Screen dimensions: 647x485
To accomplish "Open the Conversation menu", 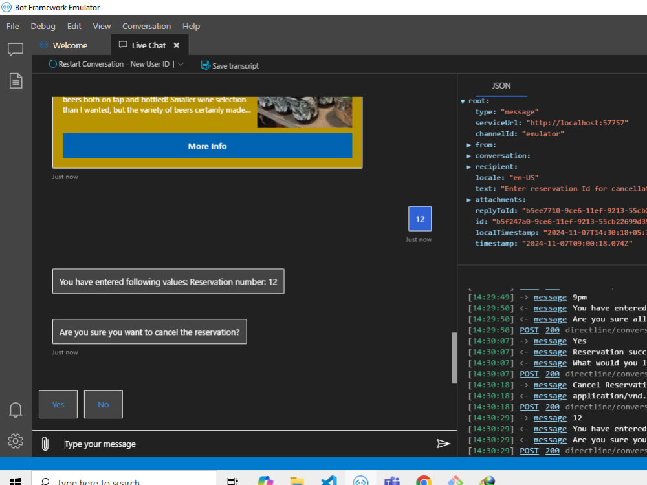I will click(146, 26).
